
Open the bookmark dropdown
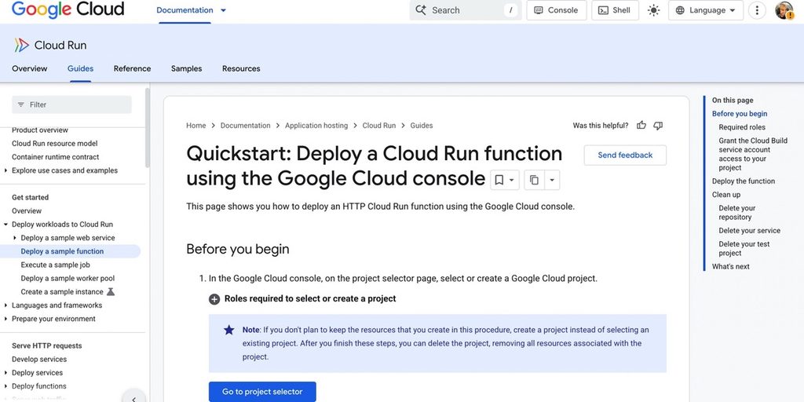tap(505, 180)
